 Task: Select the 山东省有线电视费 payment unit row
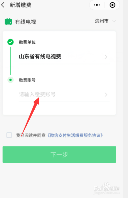pos(64,56)
